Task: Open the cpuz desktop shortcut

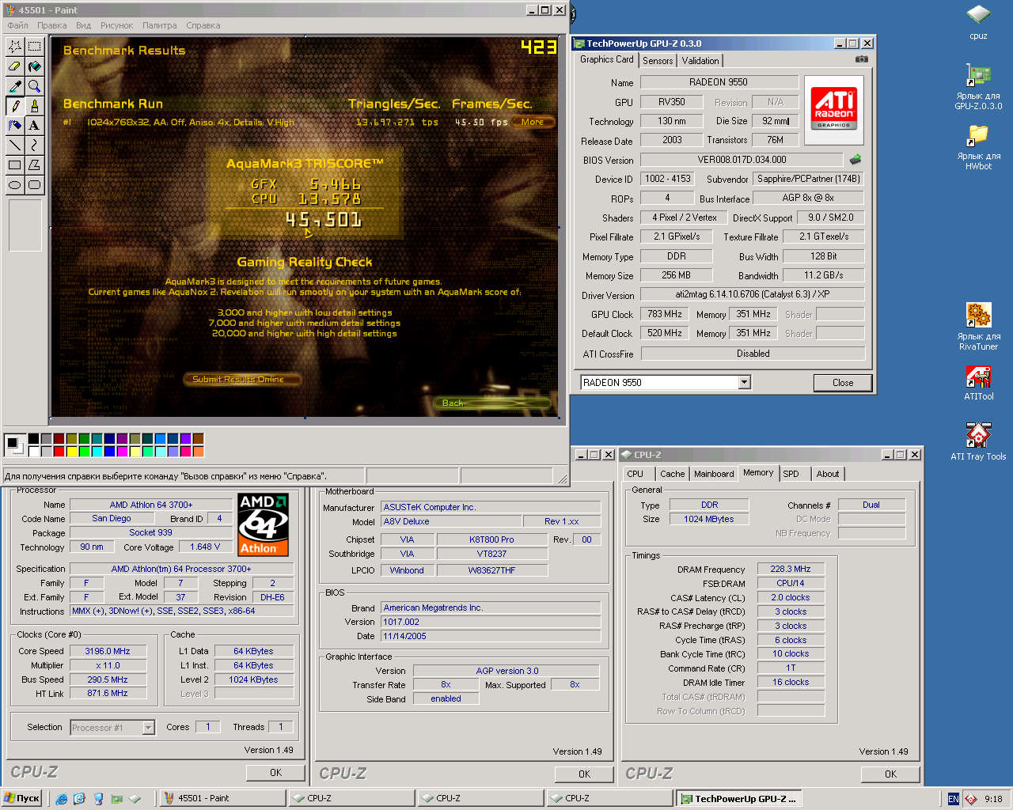Action: (x=978, y=21)
